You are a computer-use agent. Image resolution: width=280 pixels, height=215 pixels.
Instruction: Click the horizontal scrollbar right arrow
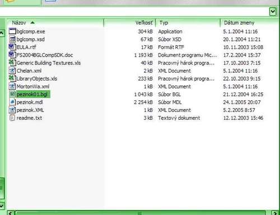coord(274,213)
